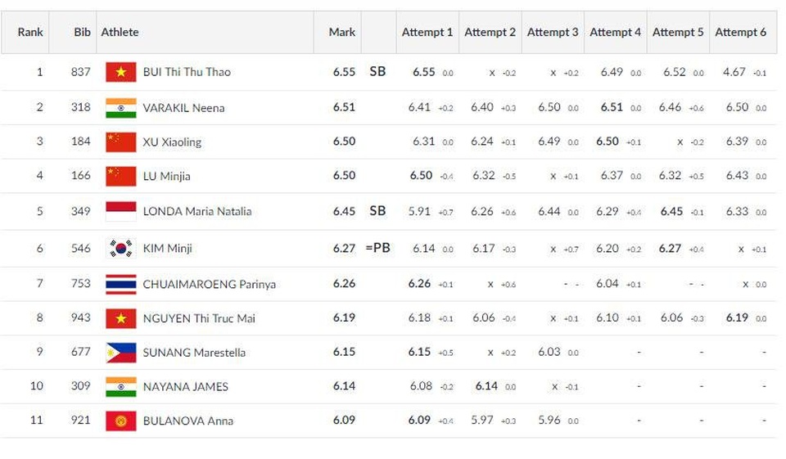Click the Attempt 4 column header
This screenshot has height=459, width=786.
click(x=615, y=32)
